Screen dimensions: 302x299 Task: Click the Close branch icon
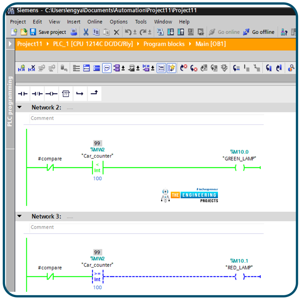(x=94, y=94)
